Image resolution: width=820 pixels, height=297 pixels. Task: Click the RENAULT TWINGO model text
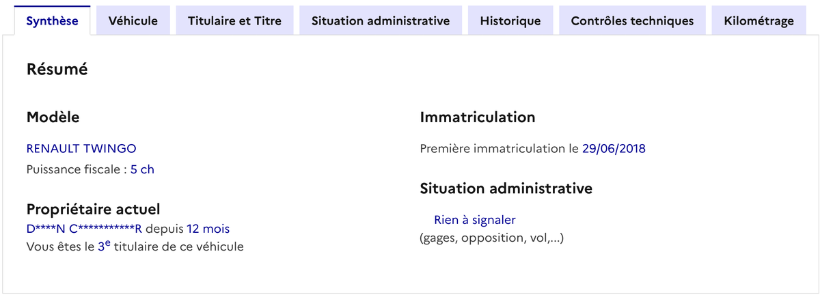point(81,148)
